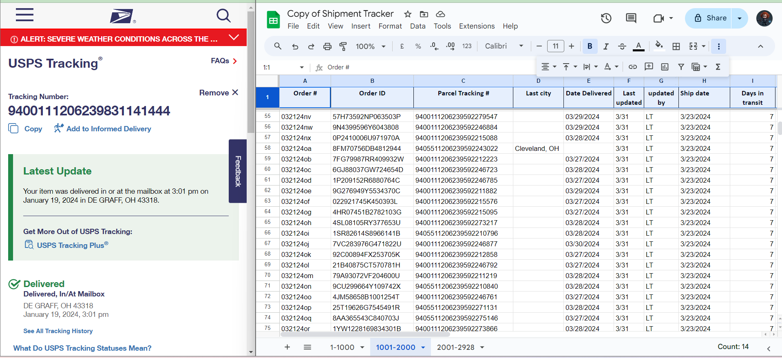Image resolution: width=782 pixels, height=358 pixels.
Task: Open the USPS hamburger menu
Action: (24, 15)
